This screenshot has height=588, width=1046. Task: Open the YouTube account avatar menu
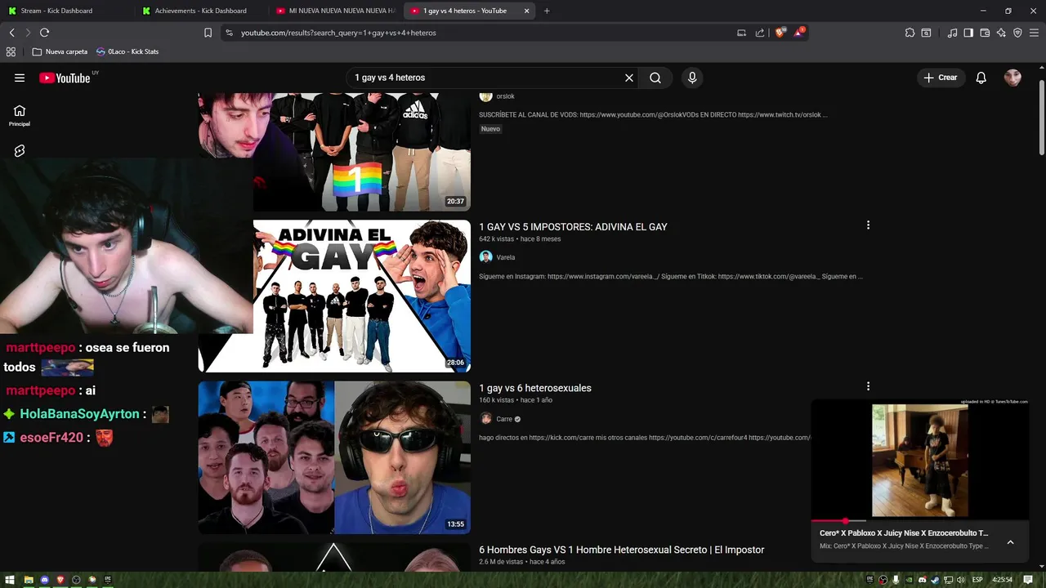(1012, 78)
